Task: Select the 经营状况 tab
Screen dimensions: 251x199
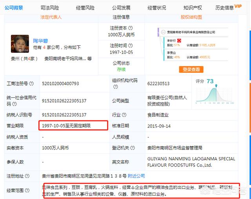Action: tap(157, 8)
